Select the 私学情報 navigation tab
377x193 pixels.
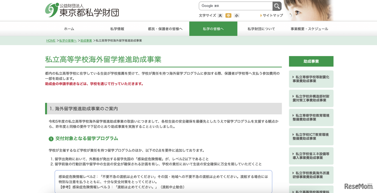click(x=118, y=29)
